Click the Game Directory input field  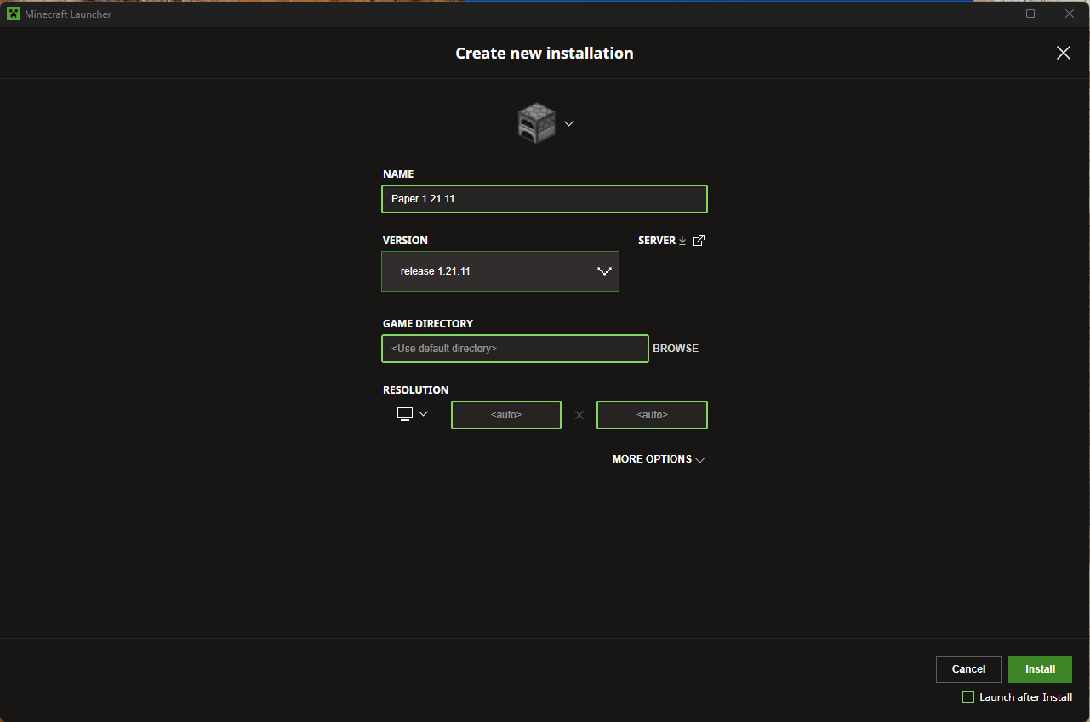click(515, 349)
